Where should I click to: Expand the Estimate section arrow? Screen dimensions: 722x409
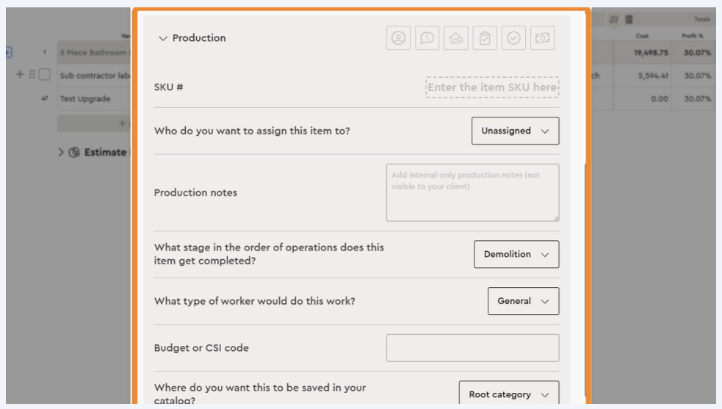click(x=62, y=153)
